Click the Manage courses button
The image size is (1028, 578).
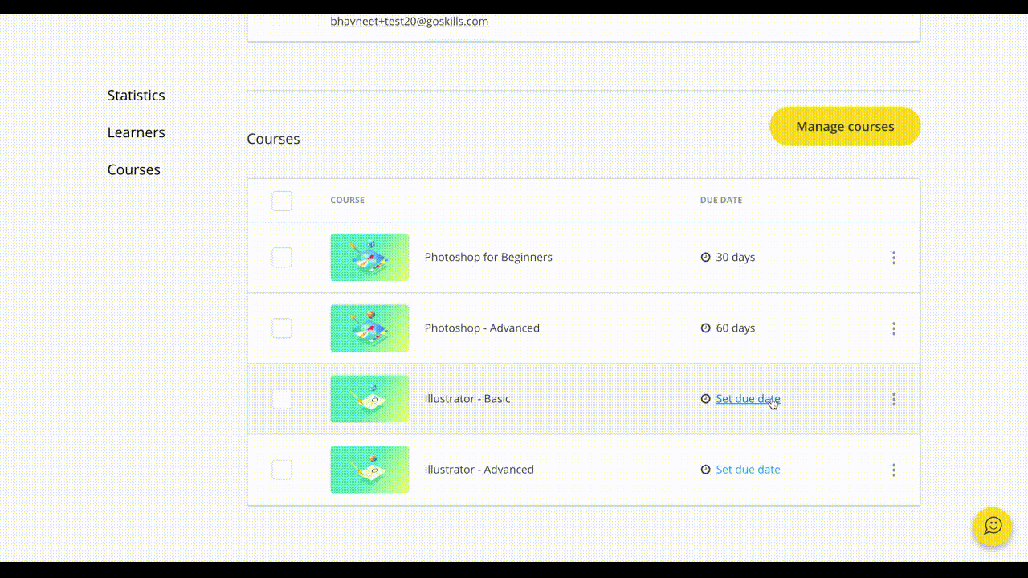[844, 126]
